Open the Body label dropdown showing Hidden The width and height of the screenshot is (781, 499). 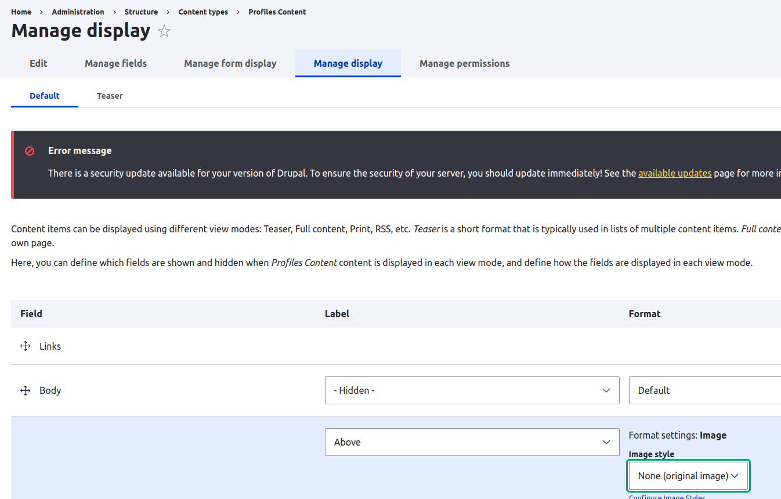click(472, 390)
